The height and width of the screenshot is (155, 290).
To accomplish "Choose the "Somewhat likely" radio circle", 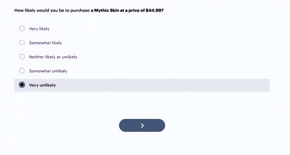I will point(22,43).
